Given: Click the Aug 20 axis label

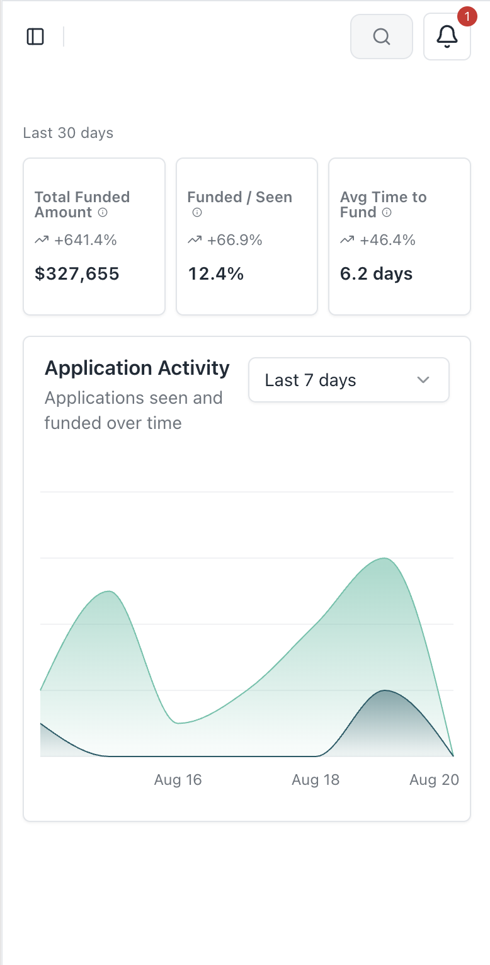Looking at the screenshot, I should (434, 780).
